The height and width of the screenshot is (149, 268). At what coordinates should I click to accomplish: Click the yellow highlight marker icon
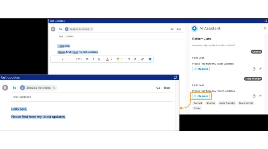(118, 59)
